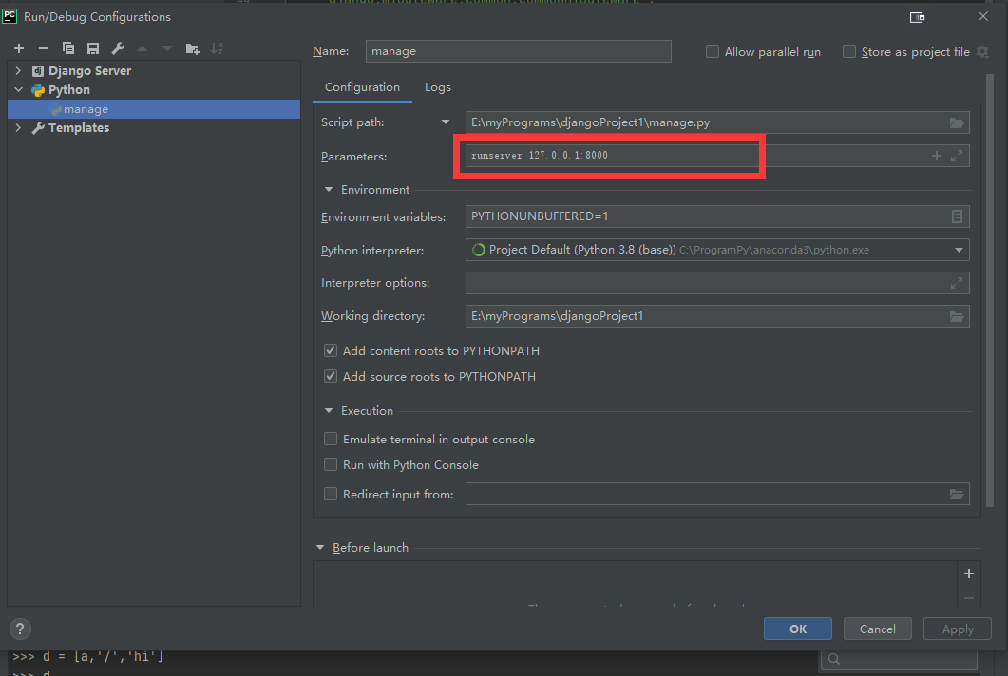Expand the Parameters field into a dialog
1008x676 pixels.
[x=956, y=155]
